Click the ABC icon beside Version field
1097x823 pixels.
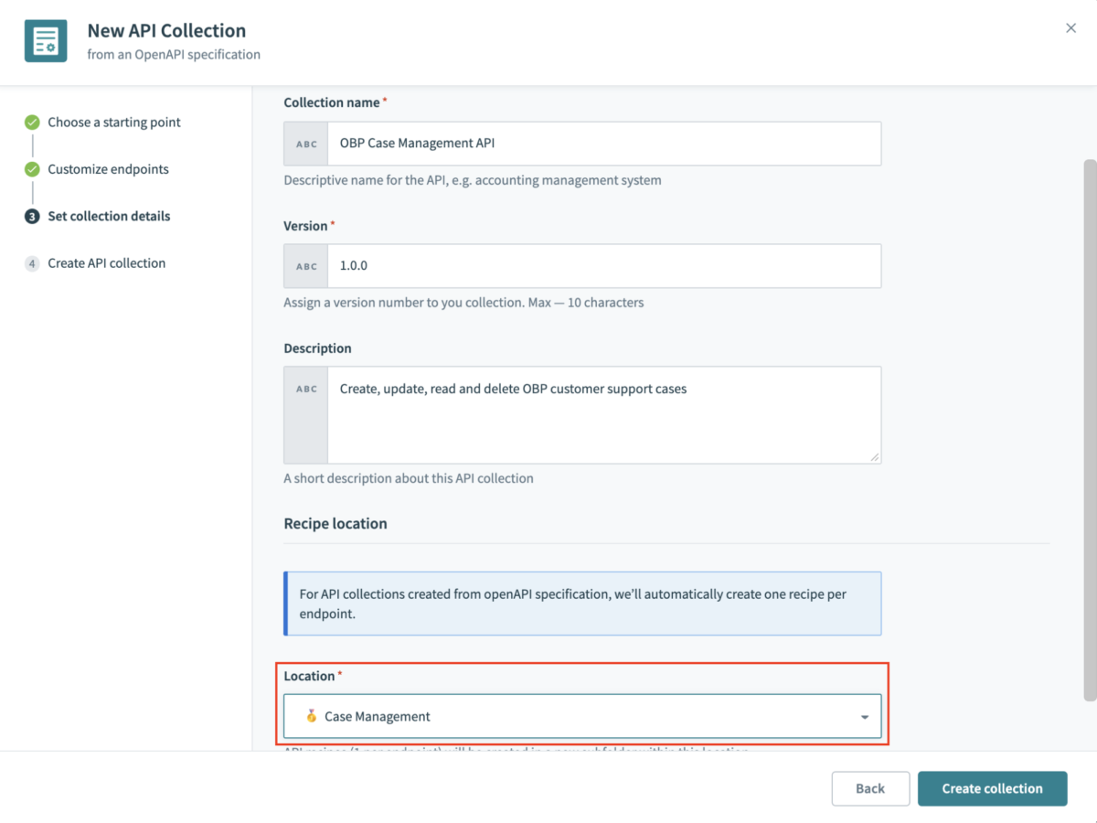(x=304, y=265)
